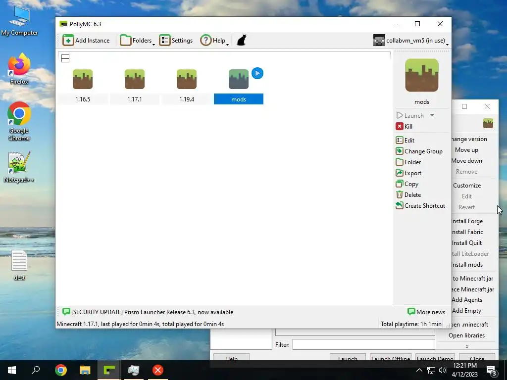This screenshot has width=507, height=380.
Task: Click the blue running play badge
Action: pos(257,73)
